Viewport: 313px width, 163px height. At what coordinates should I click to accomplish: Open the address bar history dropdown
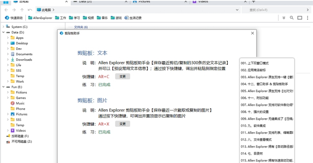coord(237,10)
